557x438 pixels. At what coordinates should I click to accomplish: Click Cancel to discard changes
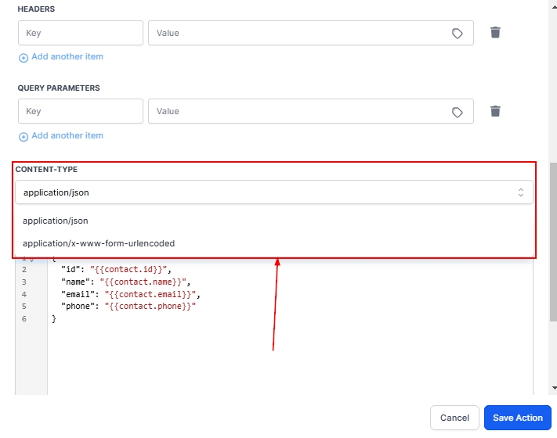[454, 418]
